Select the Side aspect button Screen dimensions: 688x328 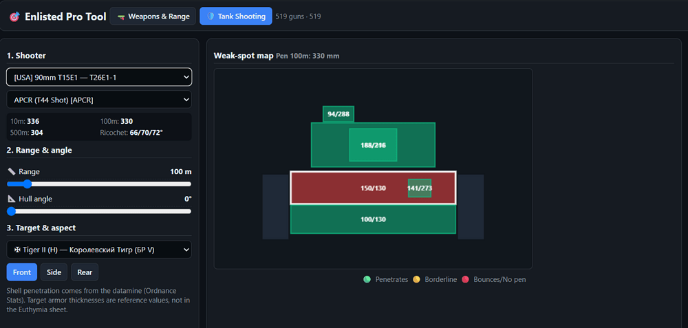(x=54, y=272)
